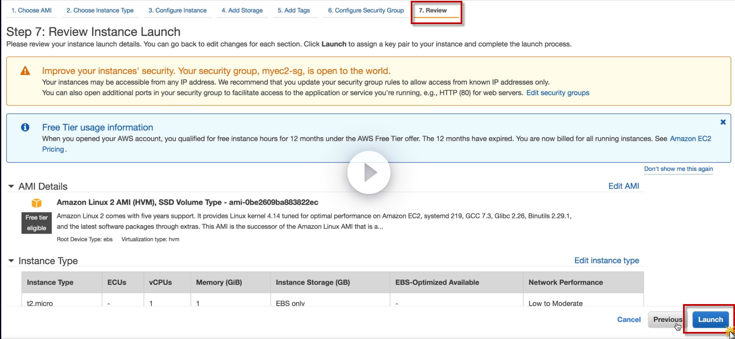
Task: Select the 4. Add Storage tab
Action: (x=242, y=10)
